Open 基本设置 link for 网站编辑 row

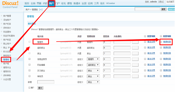point(151,65)
